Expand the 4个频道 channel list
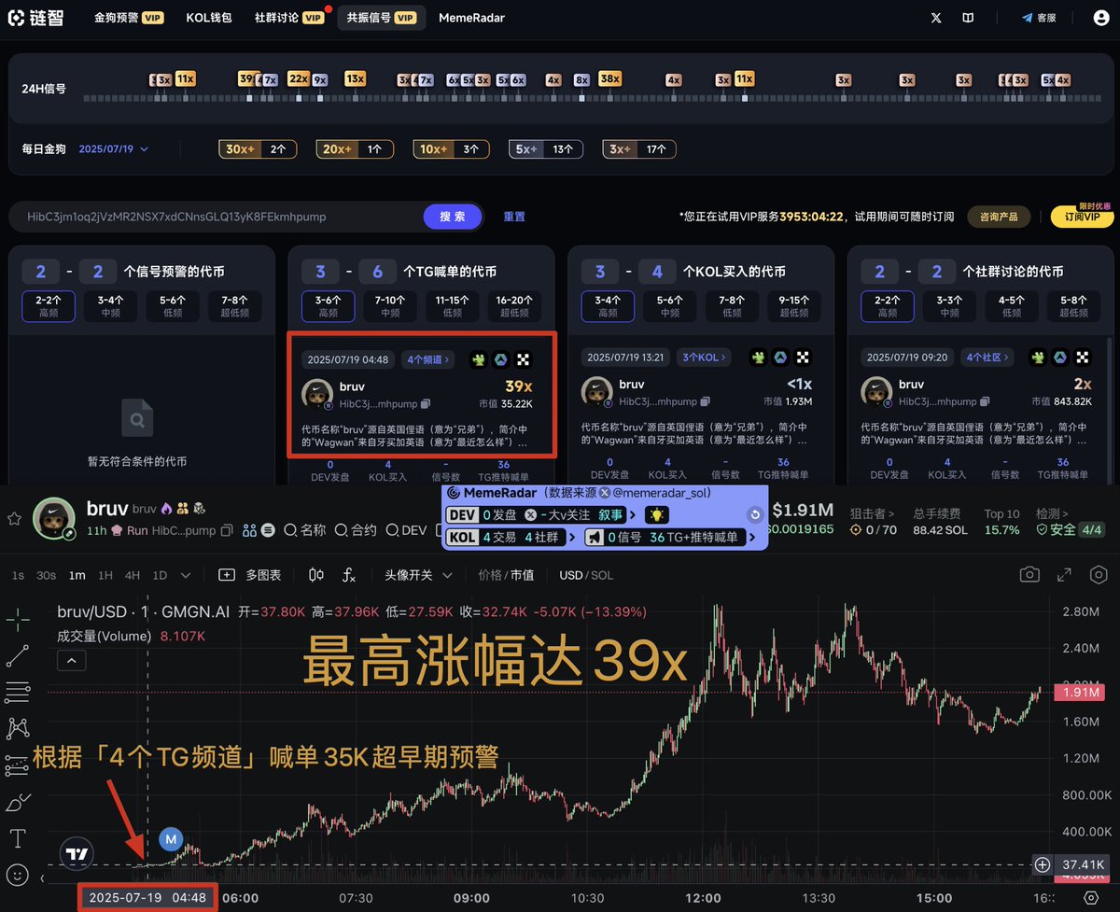The height and width of the screenshot is (912, 1120). point(428,358)
